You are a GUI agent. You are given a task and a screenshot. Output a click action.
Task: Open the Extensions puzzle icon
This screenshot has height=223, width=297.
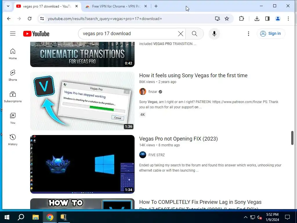(242, 19)
